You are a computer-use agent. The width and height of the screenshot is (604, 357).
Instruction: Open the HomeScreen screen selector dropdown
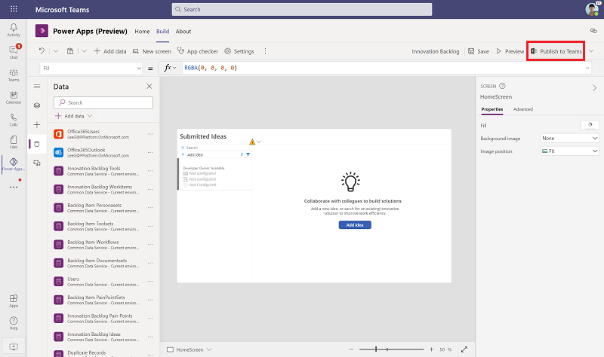(209, 349)
